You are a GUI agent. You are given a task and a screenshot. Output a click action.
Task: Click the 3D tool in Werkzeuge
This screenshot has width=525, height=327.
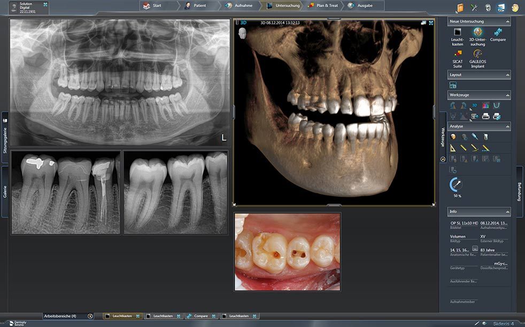pyautogui.click(x=474, y=106)
